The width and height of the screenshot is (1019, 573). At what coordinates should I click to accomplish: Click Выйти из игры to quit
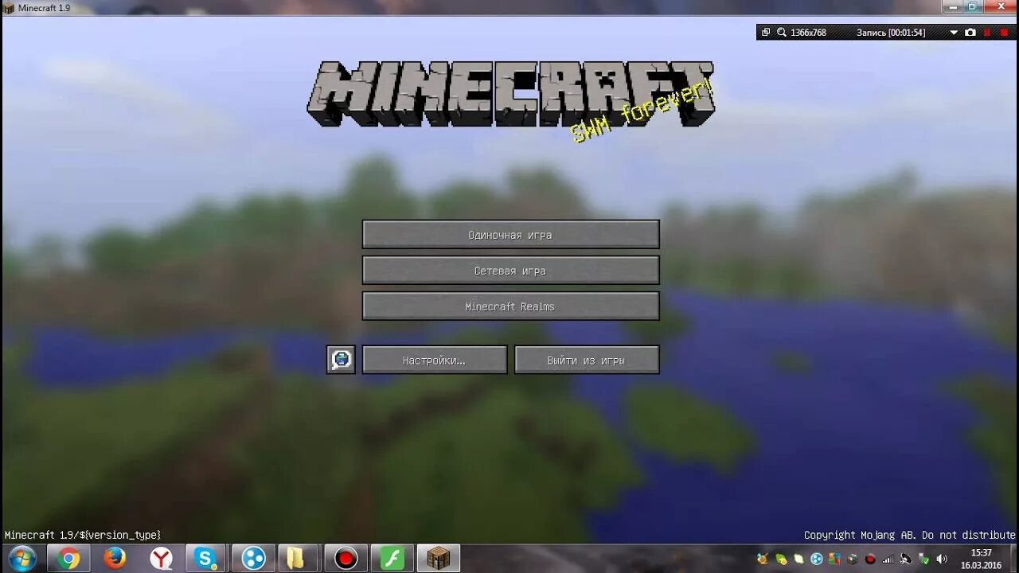586,360
